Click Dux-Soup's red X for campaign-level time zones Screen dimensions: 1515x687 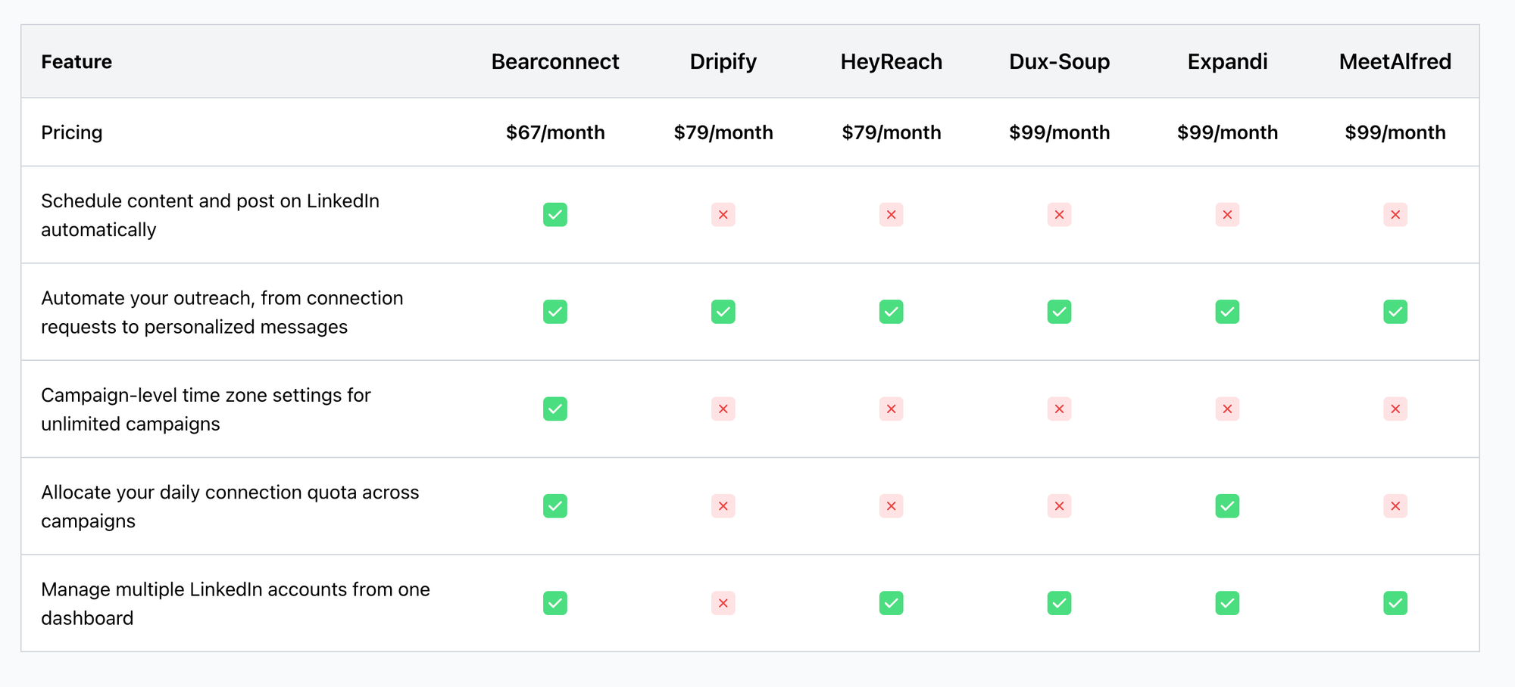[1060, 409]
